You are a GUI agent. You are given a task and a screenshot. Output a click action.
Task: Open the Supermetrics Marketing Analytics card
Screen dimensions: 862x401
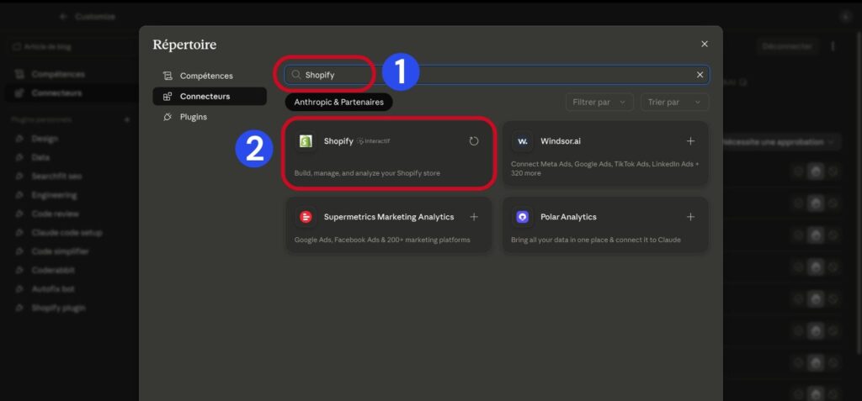click(x=389, y=225)
